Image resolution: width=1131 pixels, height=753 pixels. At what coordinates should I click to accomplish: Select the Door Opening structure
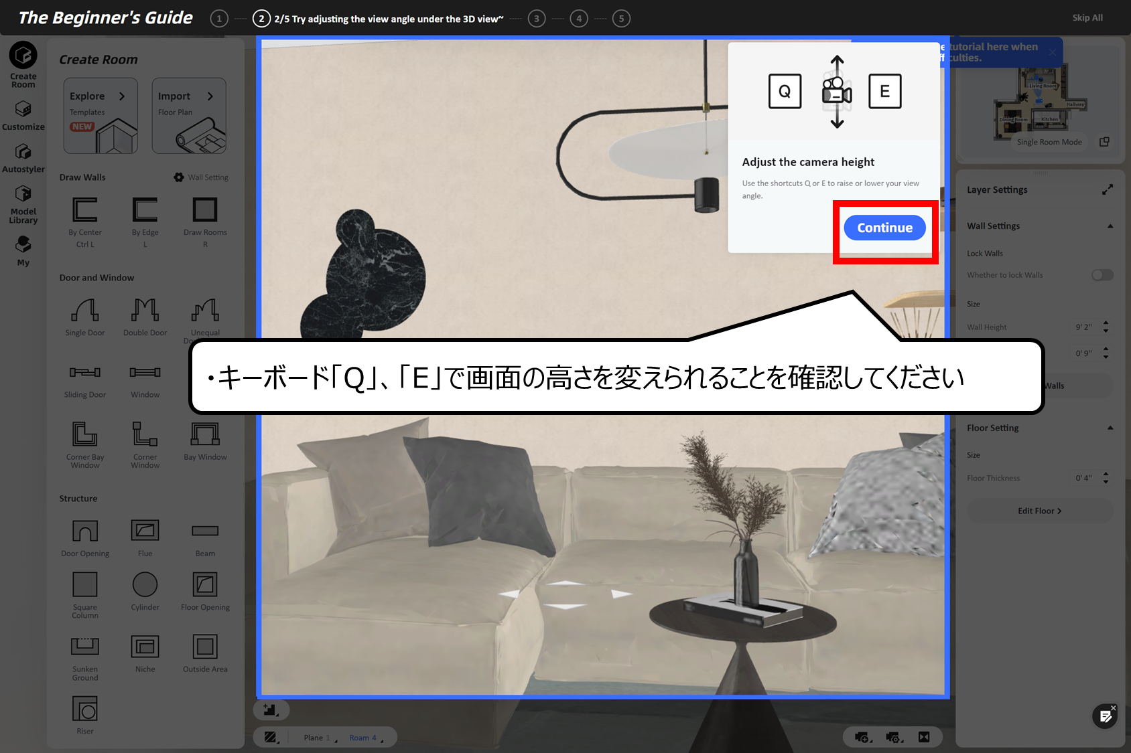tap(85, 538)
